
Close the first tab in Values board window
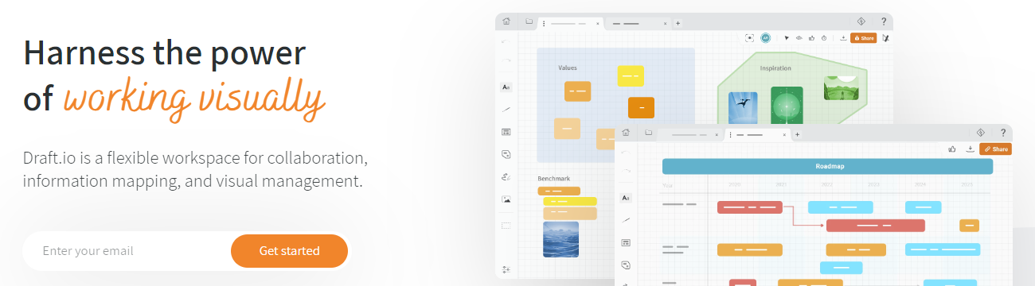pyautogui.click(x=598, y=23)
